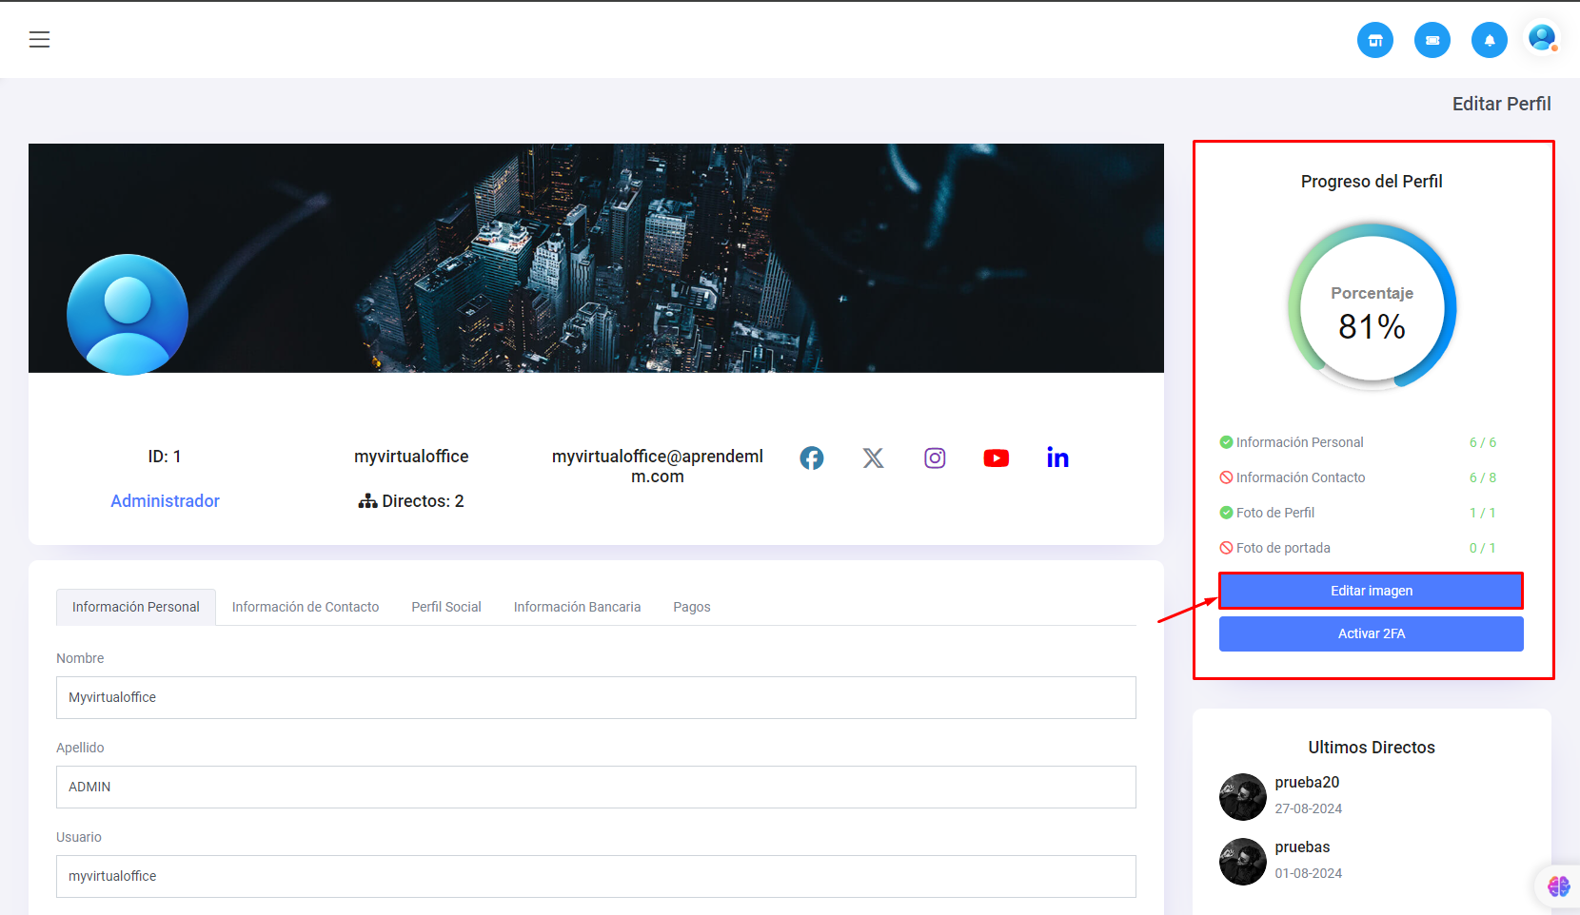Focus the Nombre input field
The width and height of the screenshot is (1580, 915).
tap(596, 697)
